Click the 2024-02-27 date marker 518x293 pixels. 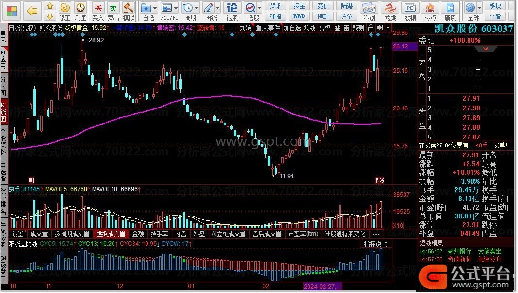pos(323,286)
